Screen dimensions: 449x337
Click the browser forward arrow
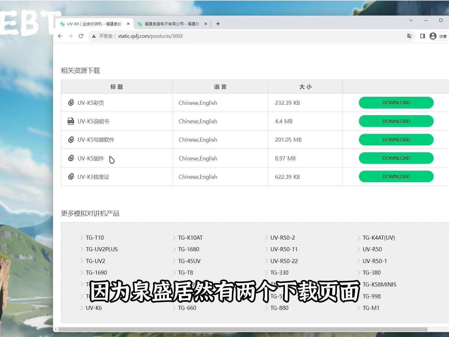click(x=70, y=36)
